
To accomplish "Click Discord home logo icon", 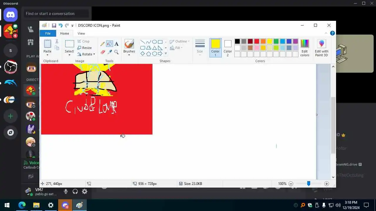I will (x=11, y=14).
